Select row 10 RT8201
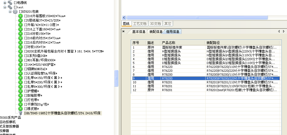Viewport: 287px width, 135px height. [x=206, y=82]
